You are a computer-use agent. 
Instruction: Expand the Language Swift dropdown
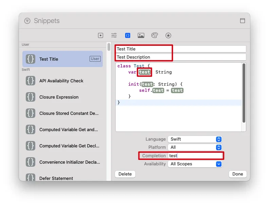[195, 139]
